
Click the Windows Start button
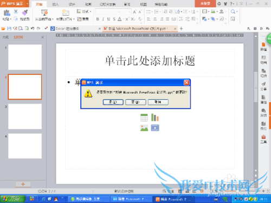(x=12, y=199)
